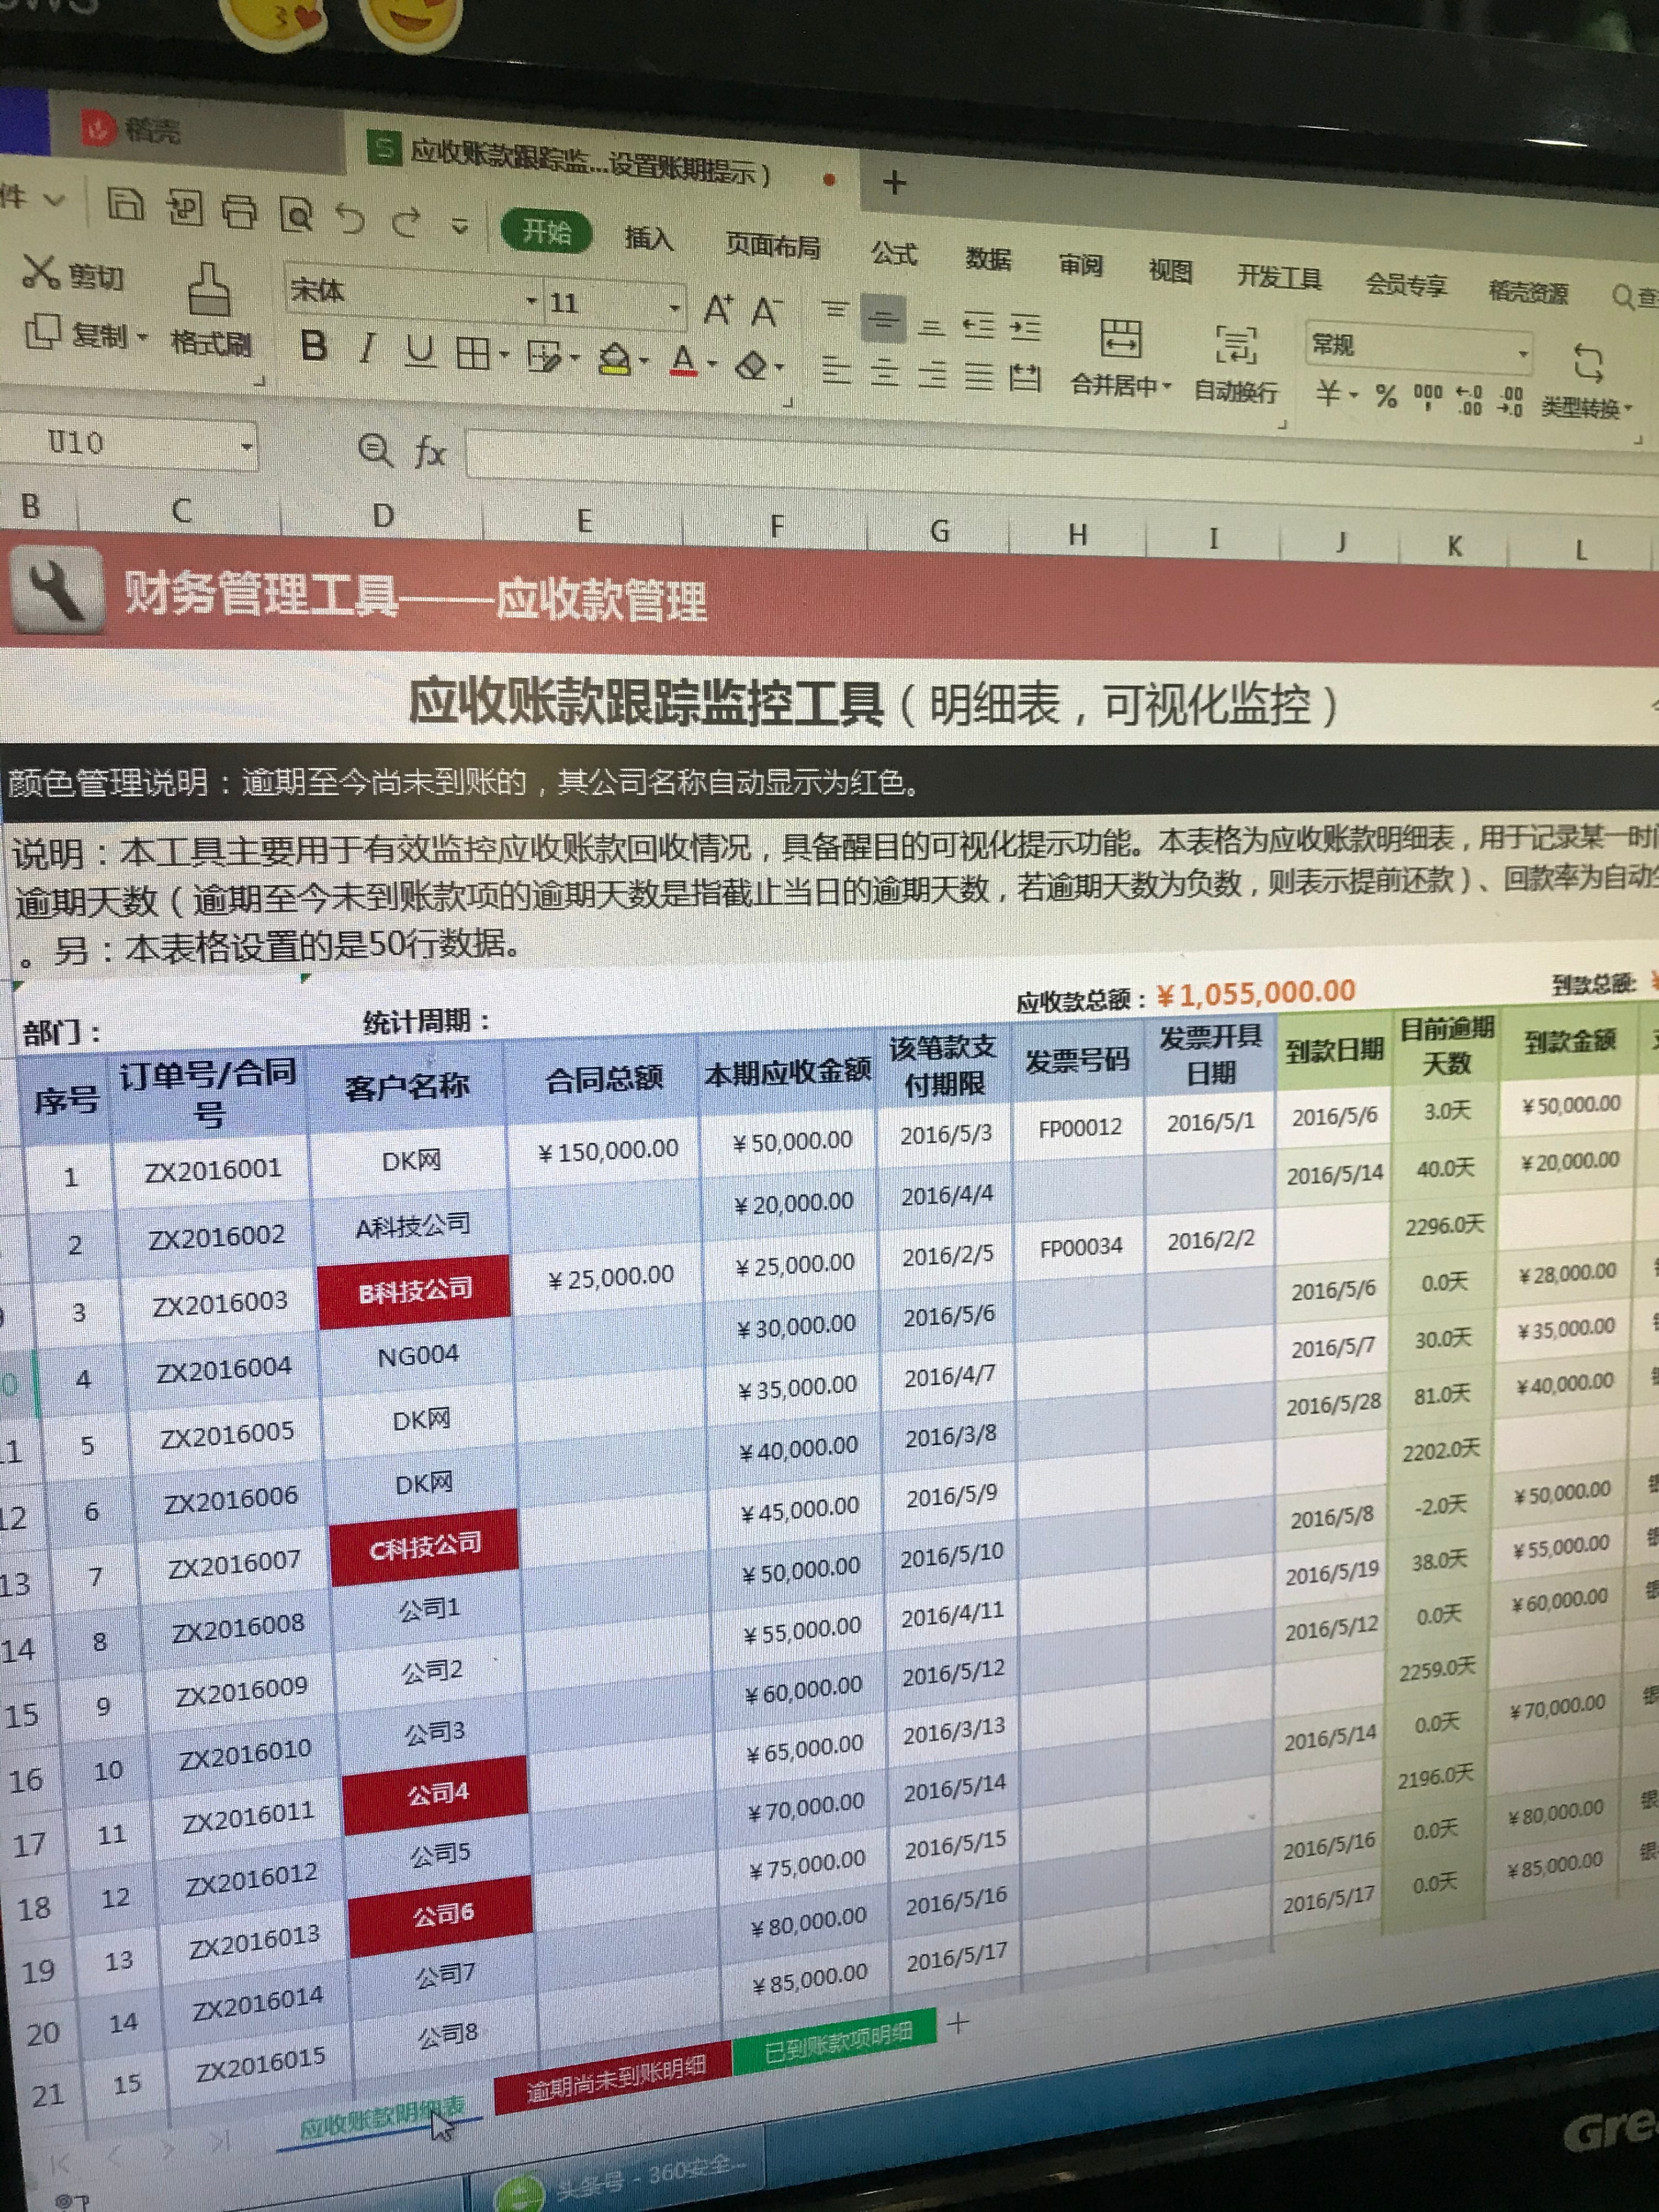Increase indent icon
Viewport: 1659px width, 2212px height.
(x=1025, y=327)
